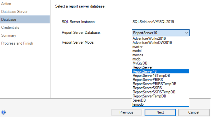
Task: Pick the msdb database
Action: coord(161,59)
